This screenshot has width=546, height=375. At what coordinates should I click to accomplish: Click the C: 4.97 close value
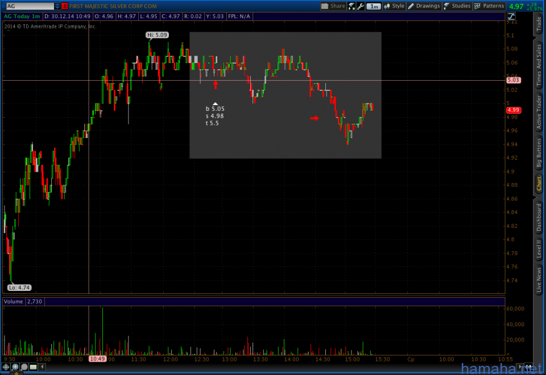pos(171,16)
